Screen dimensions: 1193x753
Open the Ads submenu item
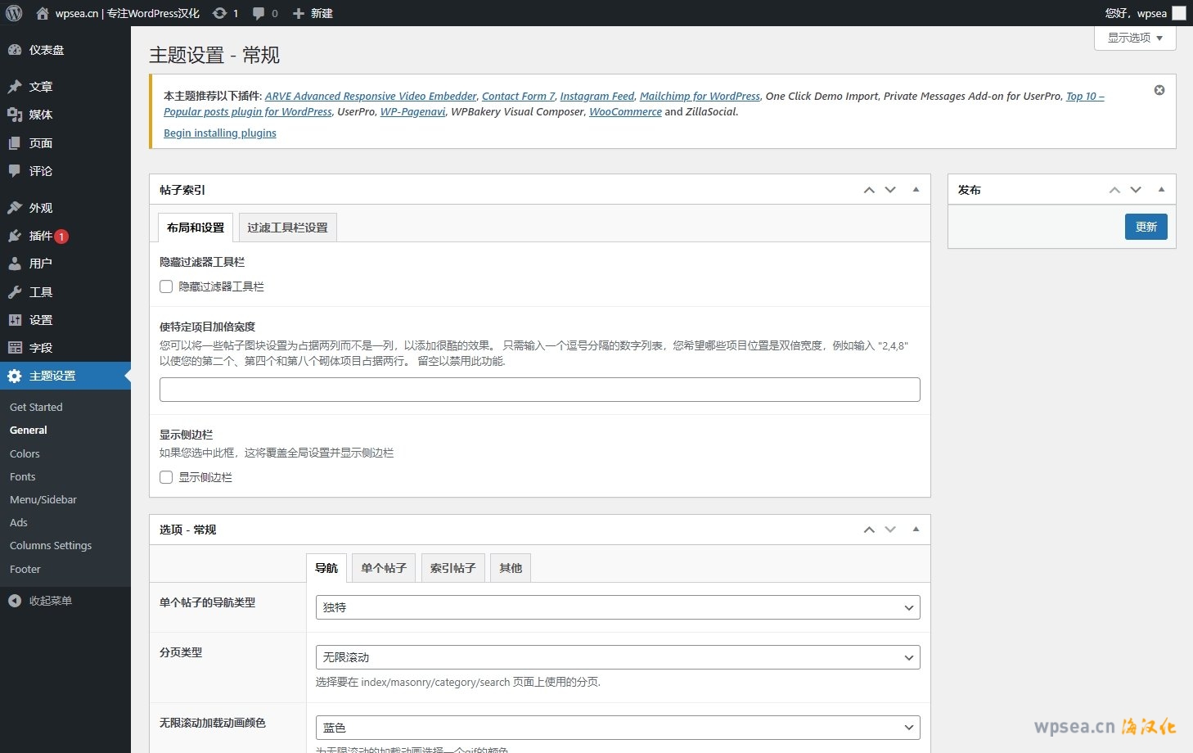click(x=19, y=522)
